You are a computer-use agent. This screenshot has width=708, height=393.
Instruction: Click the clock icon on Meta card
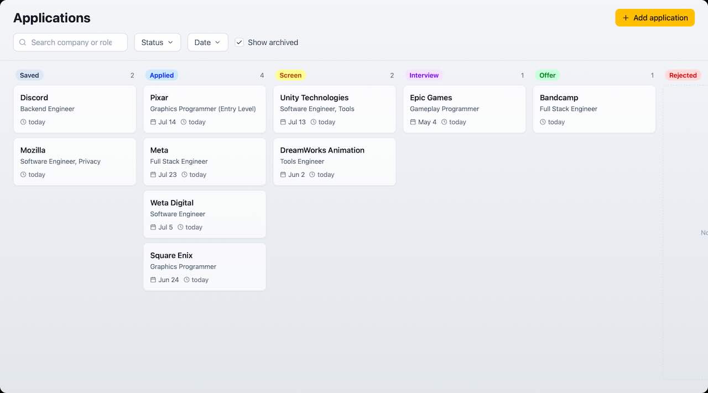pyautogui.click(x=184, y=175)
